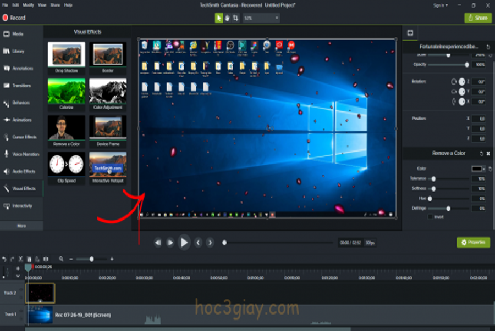Open the Modify menu
This screenshot has width=495, height=331.
tap(29, 5)
